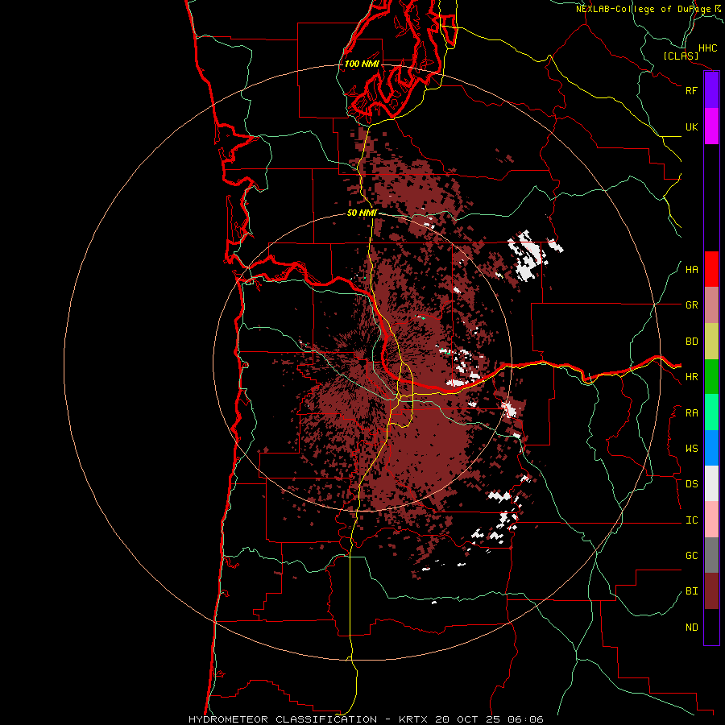Click the red HA legend swatch
Screen dimensions: 725x725
pos(711,269)
